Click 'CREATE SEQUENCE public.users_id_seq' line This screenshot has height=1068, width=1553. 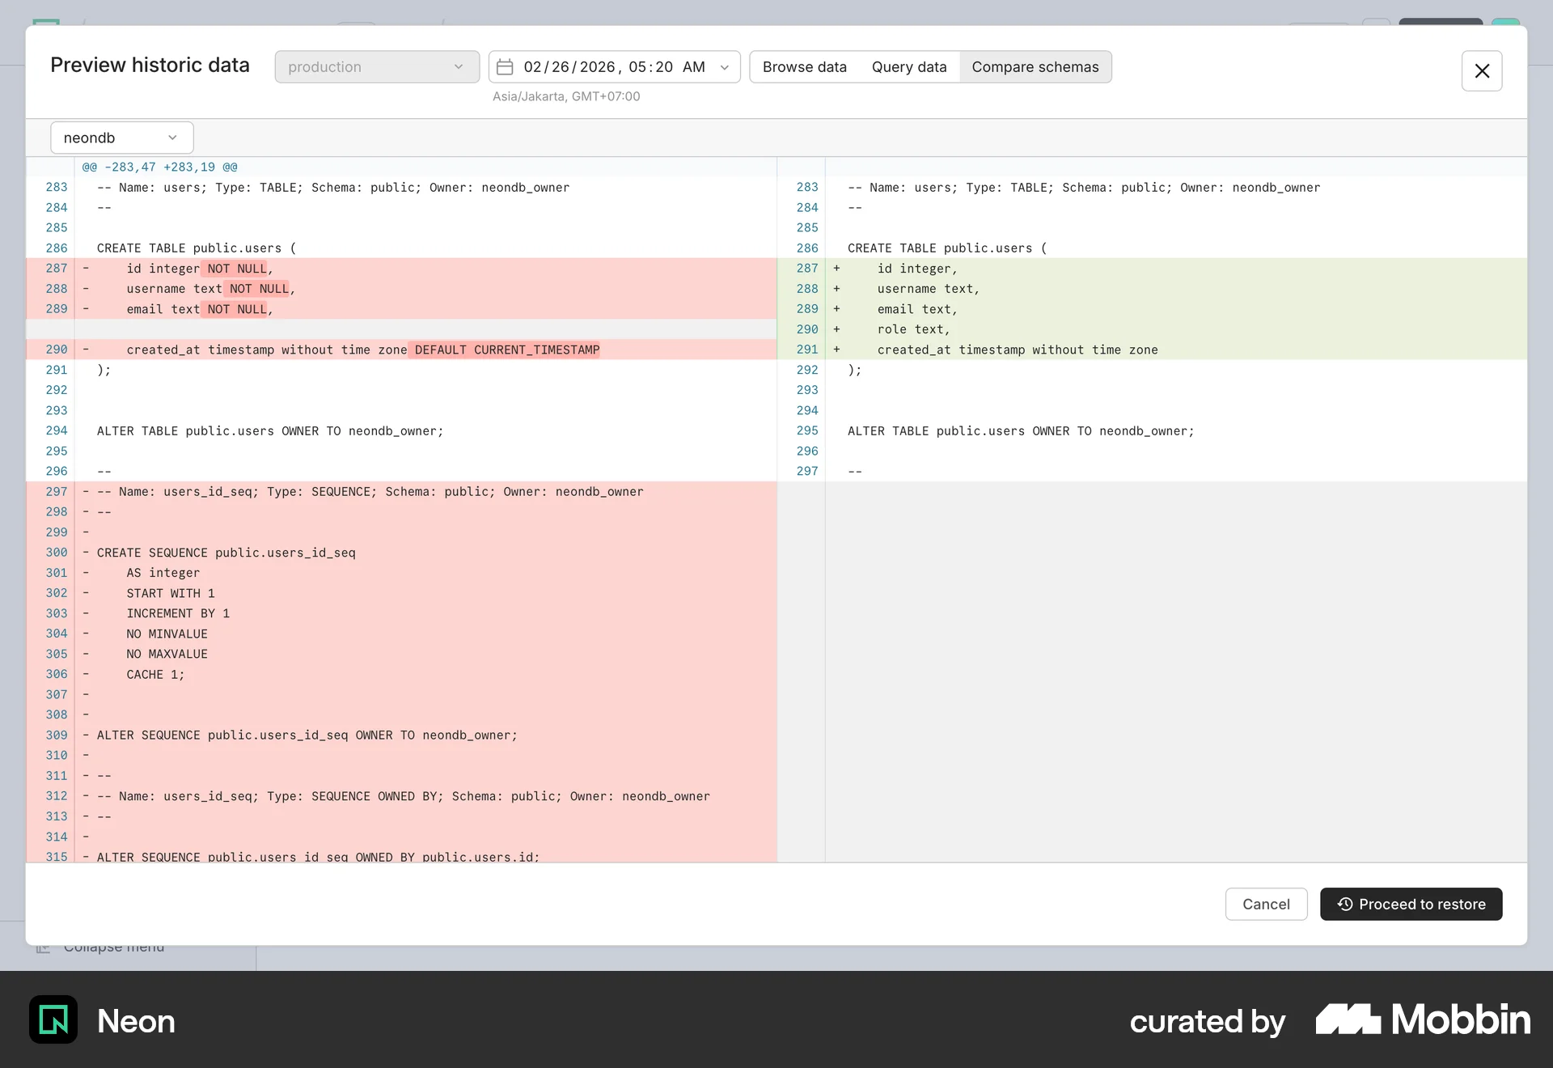401,553
